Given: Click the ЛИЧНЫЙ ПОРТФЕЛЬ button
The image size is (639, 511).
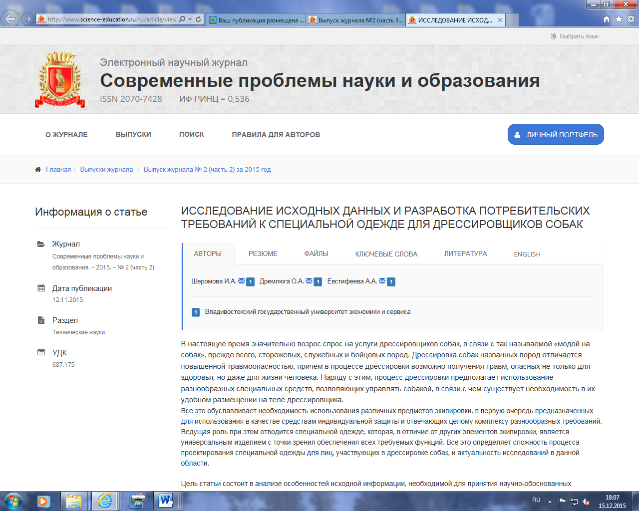Looking at the screenshot, I should pos(556,134).
